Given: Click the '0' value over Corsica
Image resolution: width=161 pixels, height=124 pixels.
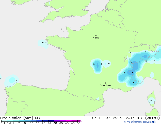Looking at the screenshot, I should tap(151, 101).
